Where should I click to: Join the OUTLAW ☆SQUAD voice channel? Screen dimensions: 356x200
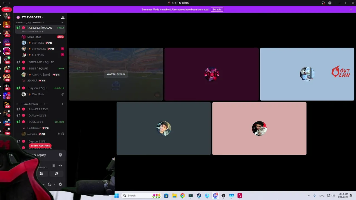coord(40,62)
